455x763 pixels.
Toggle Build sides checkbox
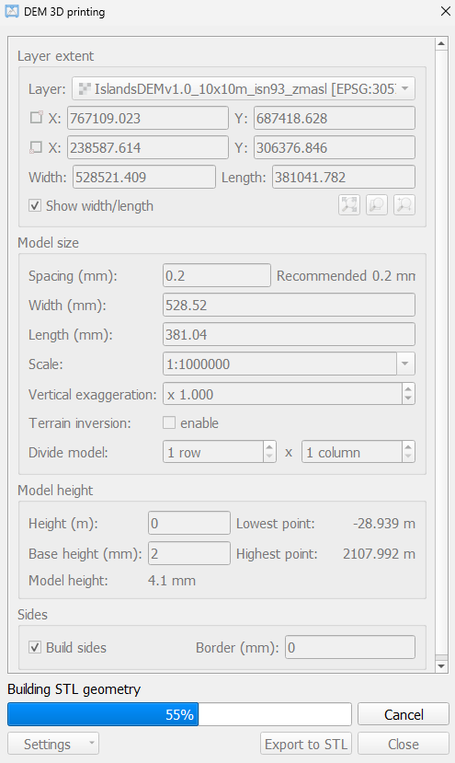coord(35,648)
